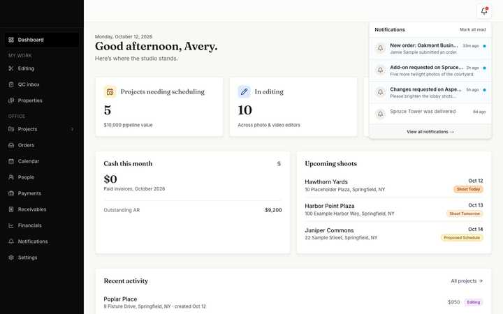Select Juniper Commons upcoming shoot
This screenshot has height=314, width=503.
point(394,234)
